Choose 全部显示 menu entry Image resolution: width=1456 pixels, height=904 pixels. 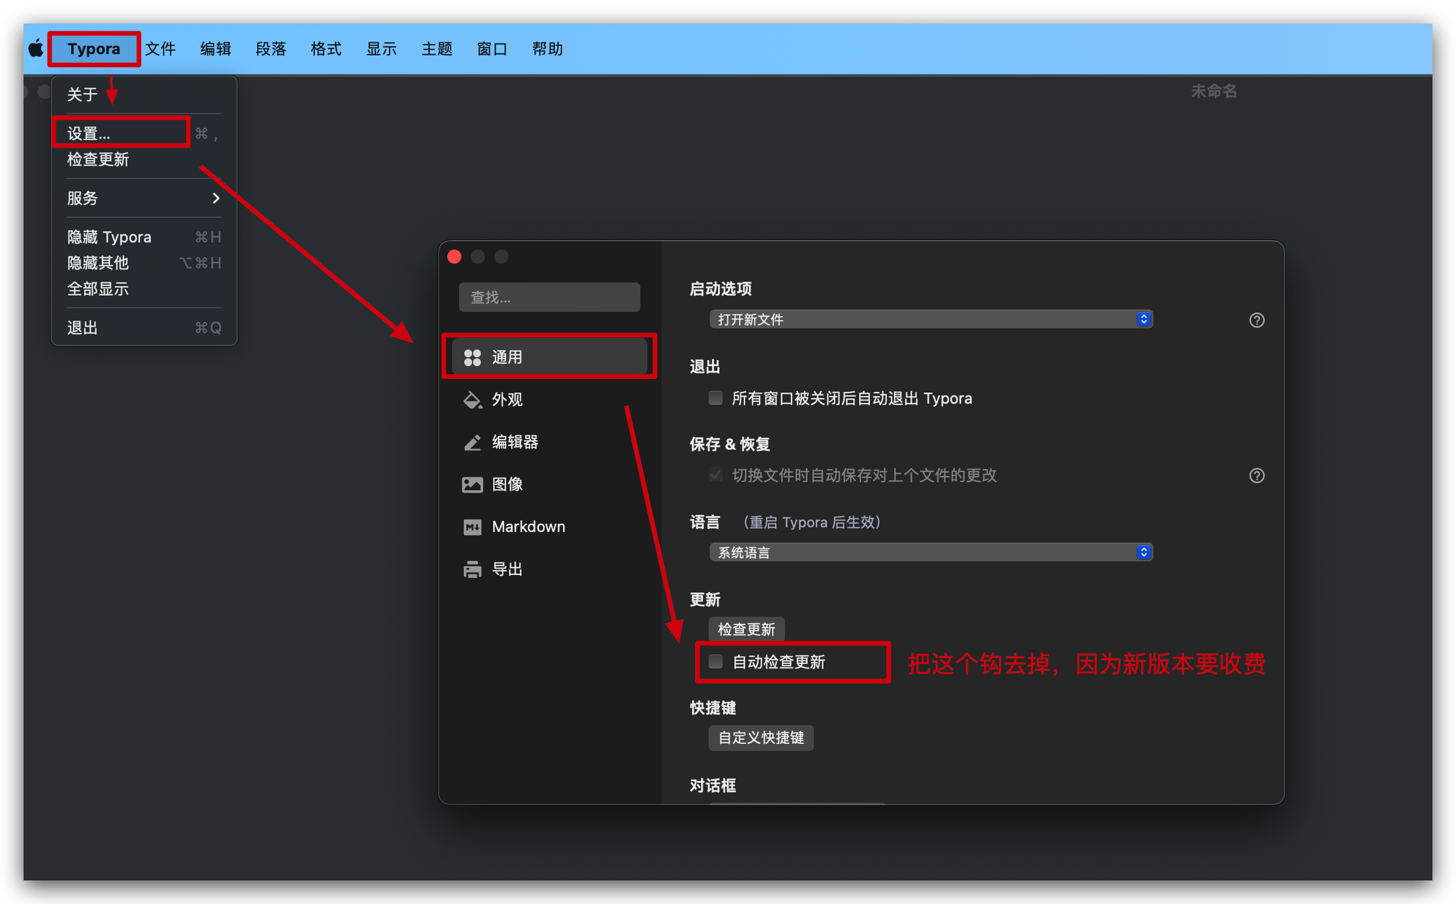(x=144, y=290)
